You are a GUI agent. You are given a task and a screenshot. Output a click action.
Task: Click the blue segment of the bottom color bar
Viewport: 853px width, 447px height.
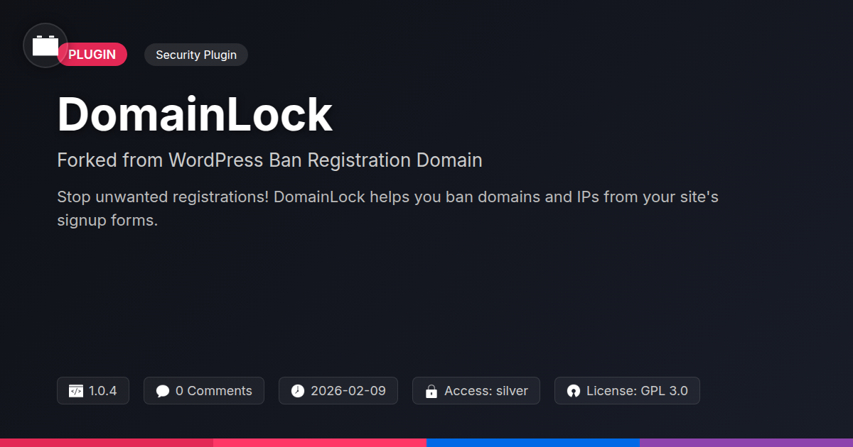click(x=533, y=443)
